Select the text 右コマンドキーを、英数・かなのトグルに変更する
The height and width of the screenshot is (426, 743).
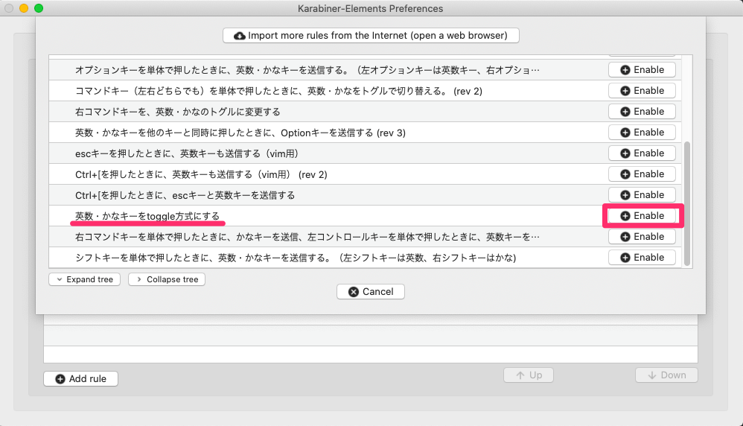pos(178,112)
